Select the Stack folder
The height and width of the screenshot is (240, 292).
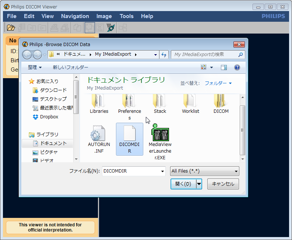coord(160,104)
